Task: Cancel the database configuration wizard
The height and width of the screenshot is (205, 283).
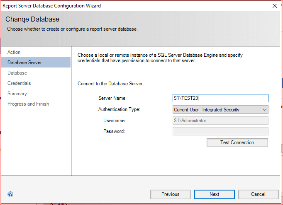Action: (258, 194)
